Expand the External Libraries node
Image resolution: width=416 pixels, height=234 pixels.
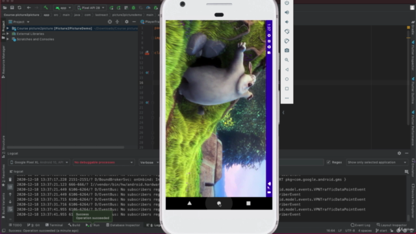8,34
